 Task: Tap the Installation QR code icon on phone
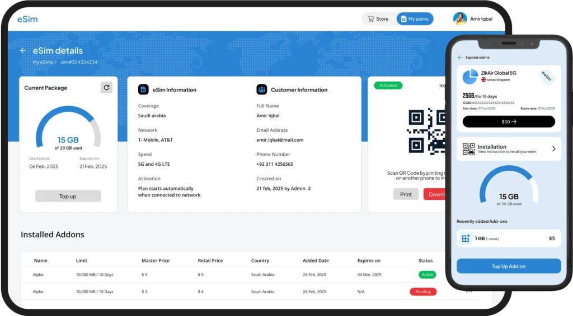[x=468, y=149]
